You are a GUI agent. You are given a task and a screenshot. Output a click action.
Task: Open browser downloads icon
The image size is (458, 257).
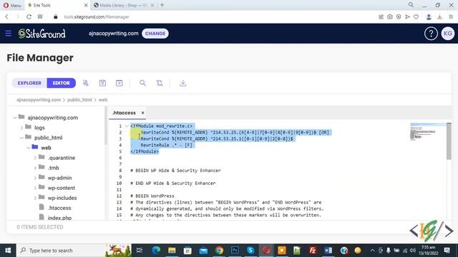(439, 17)
